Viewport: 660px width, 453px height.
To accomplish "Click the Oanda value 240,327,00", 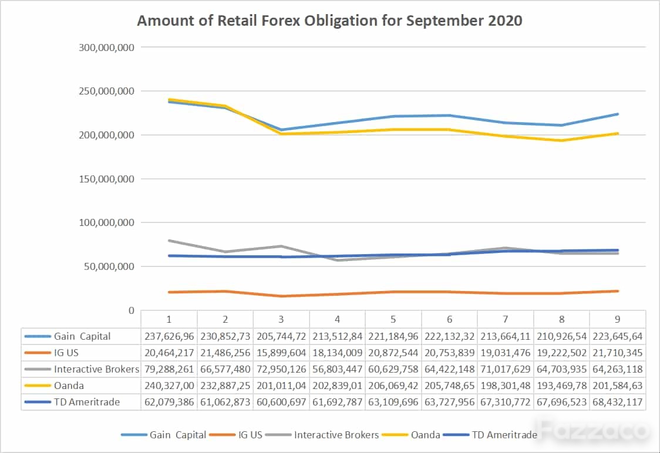I will click(x=169, y=386).
